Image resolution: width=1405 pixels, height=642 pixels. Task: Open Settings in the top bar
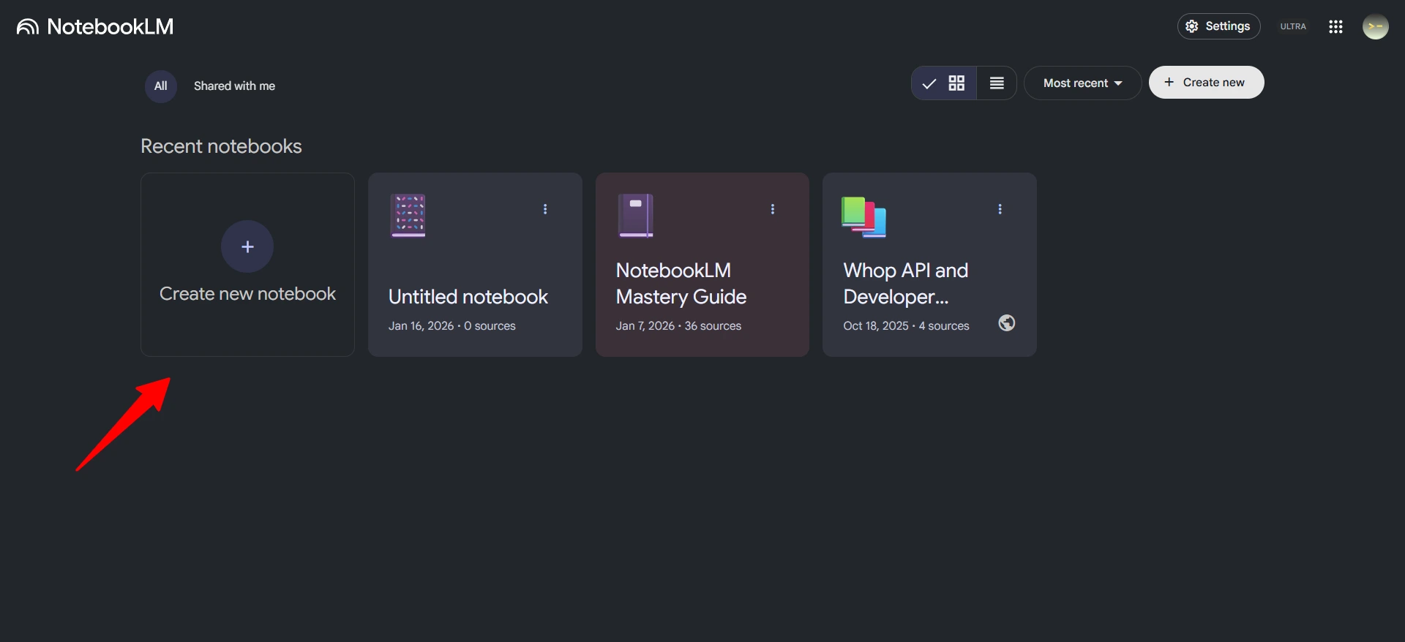(1218, 26)
